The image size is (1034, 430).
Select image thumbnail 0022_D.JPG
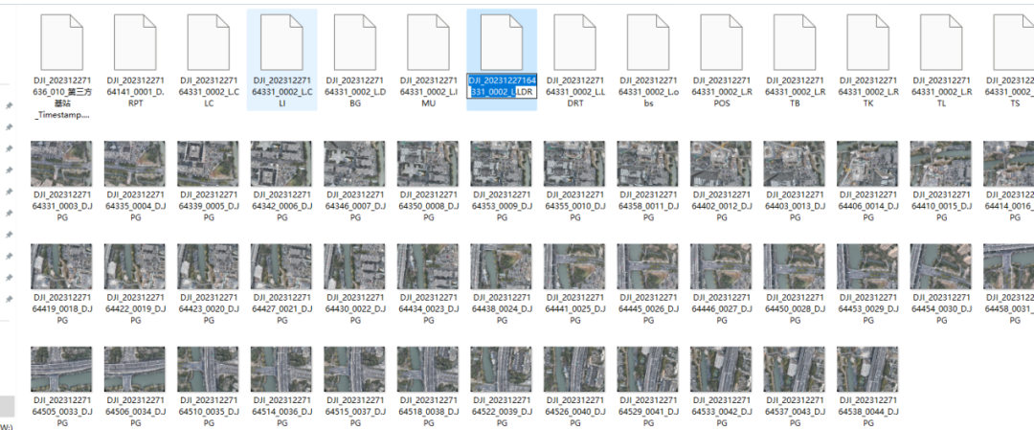(354, 266)
